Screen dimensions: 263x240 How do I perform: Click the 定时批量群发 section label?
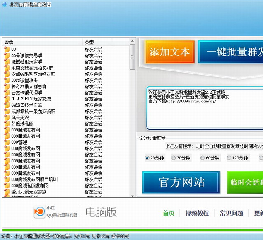click(152, 138)
